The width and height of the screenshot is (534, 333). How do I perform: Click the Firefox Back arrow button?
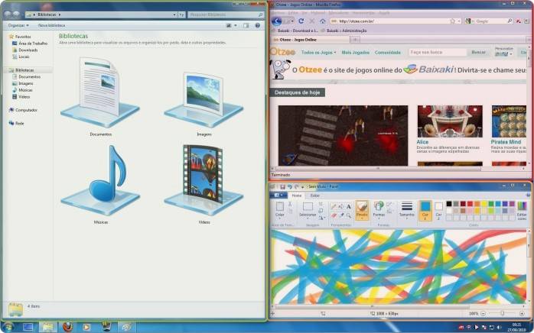(x=276, y=21)
